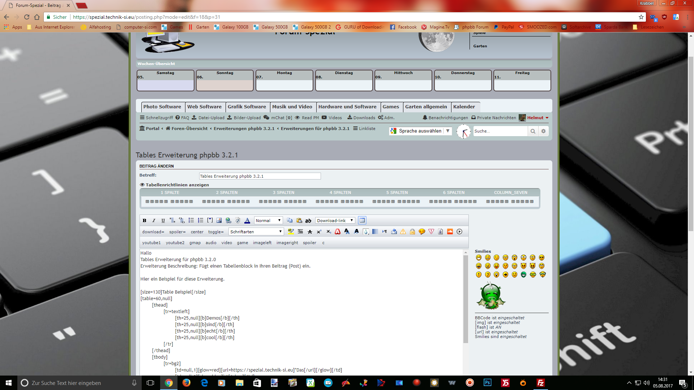Insert youtube1 BBCode tag
Image resolution: width=694 pixels, height=390 pixels.
click(151, 243)
